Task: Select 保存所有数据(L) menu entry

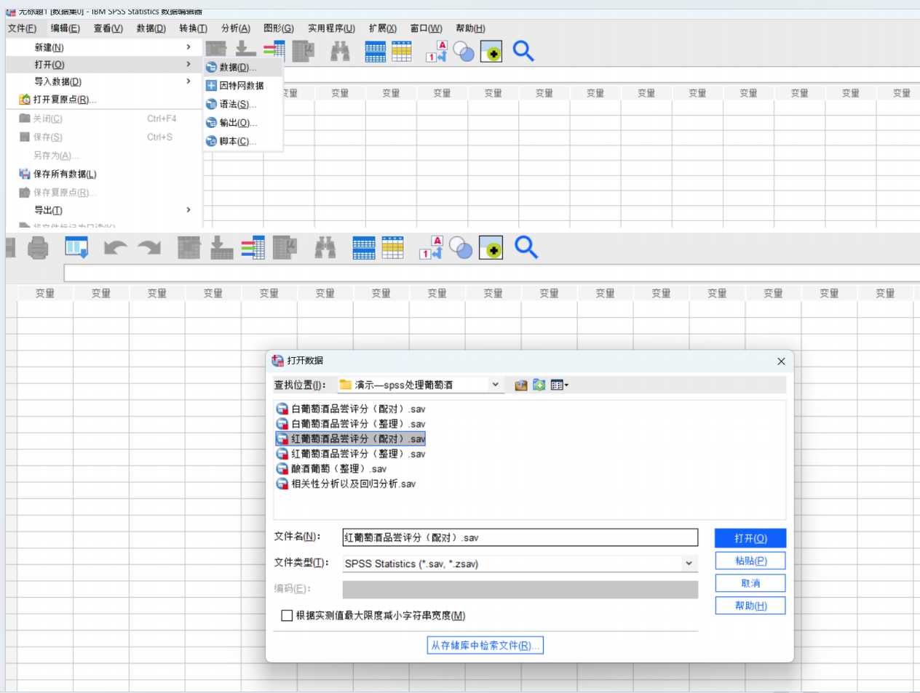Action: (x=104, y=174)
